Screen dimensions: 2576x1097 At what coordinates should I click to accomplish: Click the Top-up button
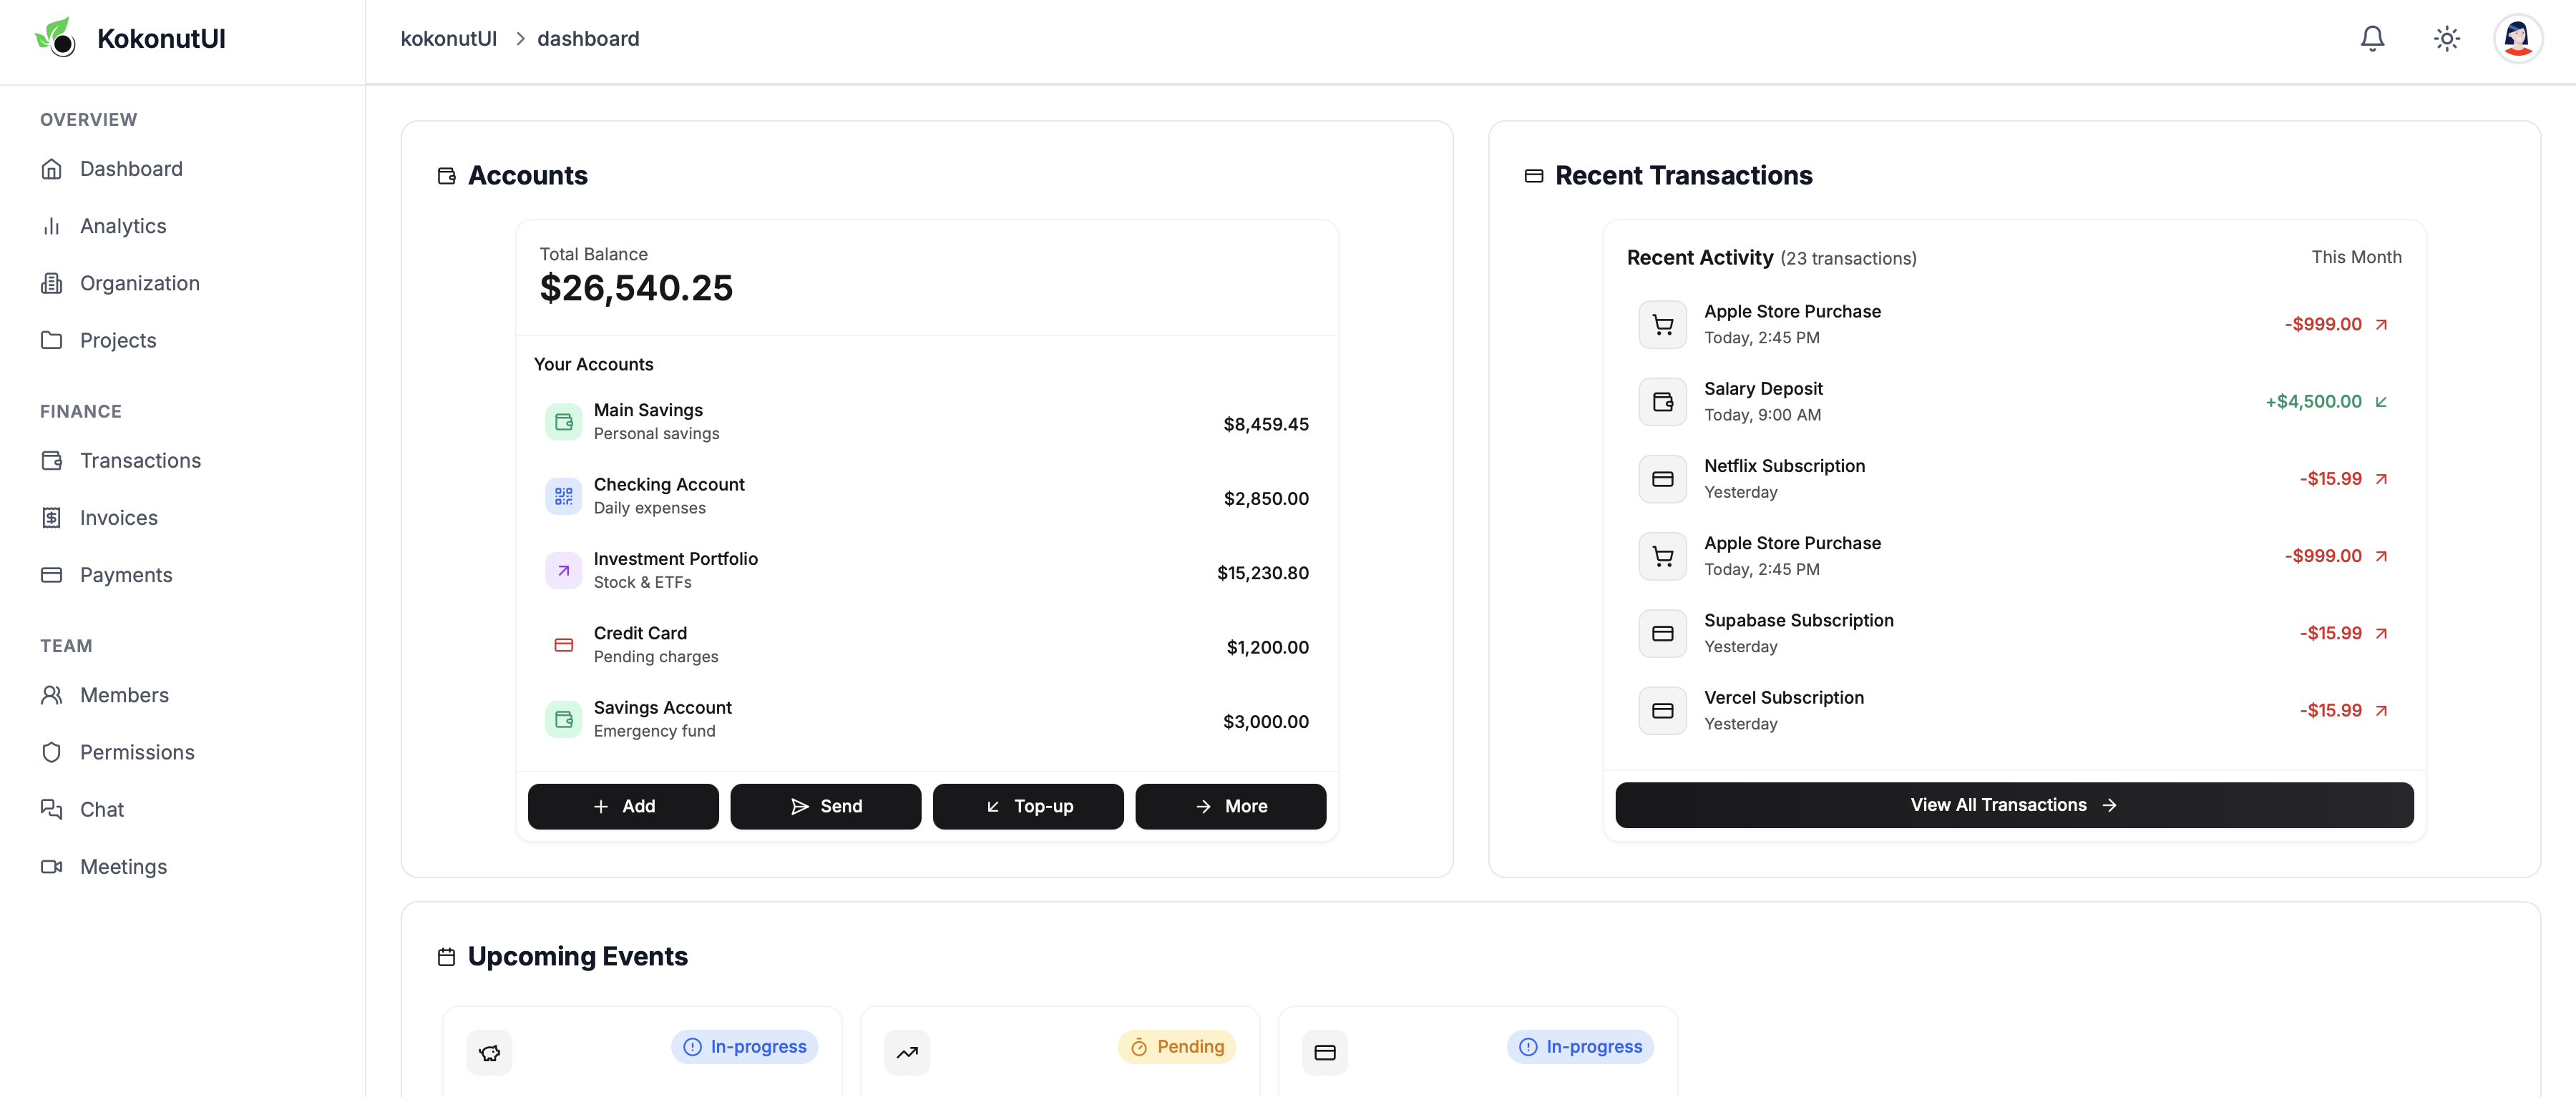pos(1028,806)
